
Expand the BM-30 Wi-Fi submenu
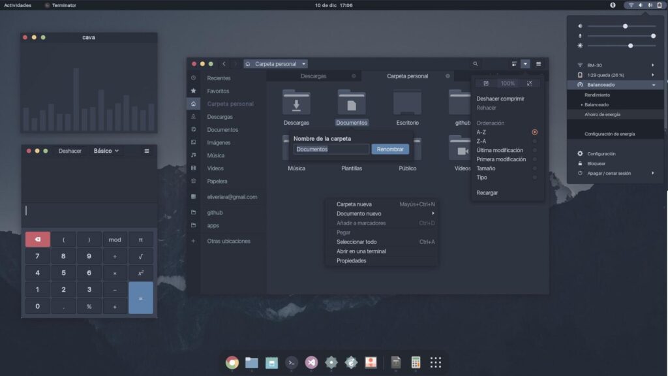(x=653, y=65)
